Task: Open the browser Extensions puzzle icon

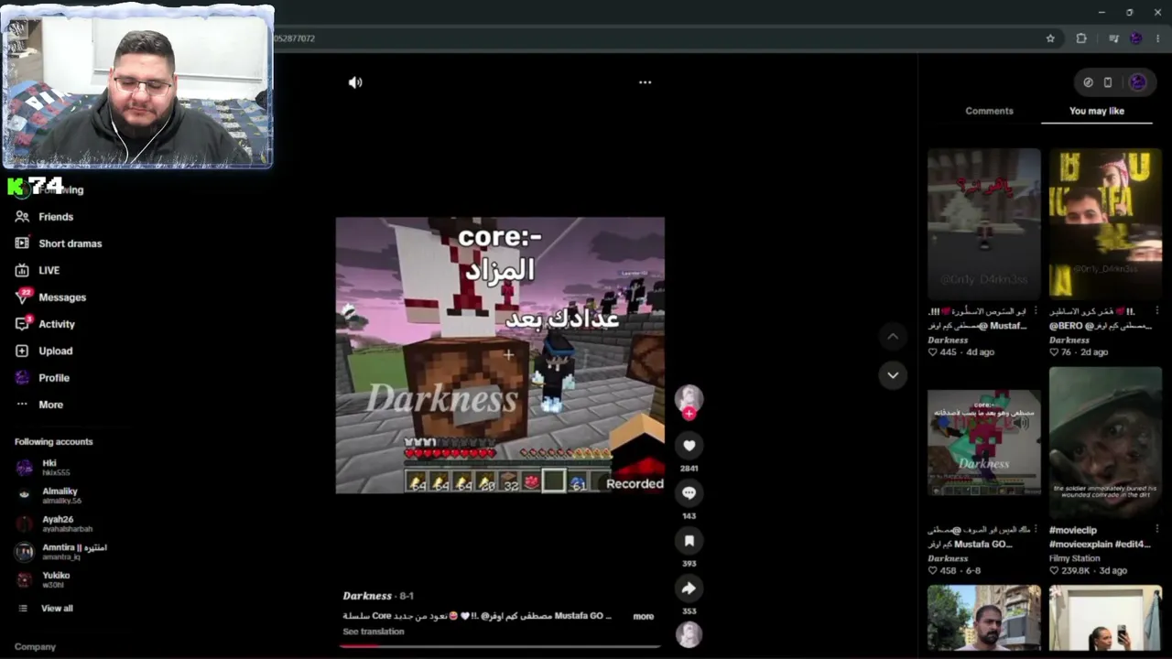Action: (1081, 38)
